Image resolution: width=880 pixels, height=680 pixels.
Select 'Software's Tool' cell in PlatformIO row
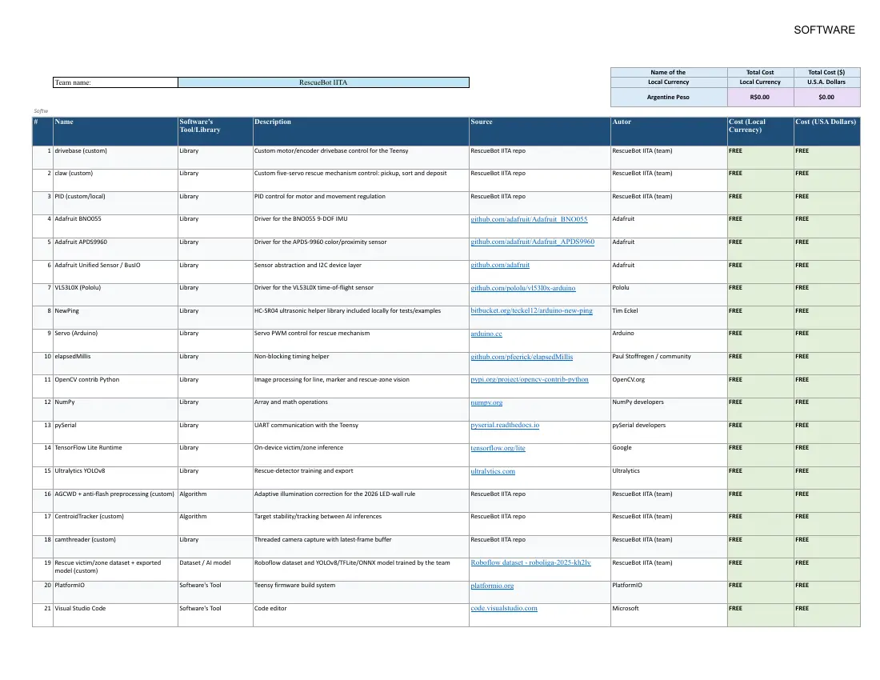[x=215, y=593]
